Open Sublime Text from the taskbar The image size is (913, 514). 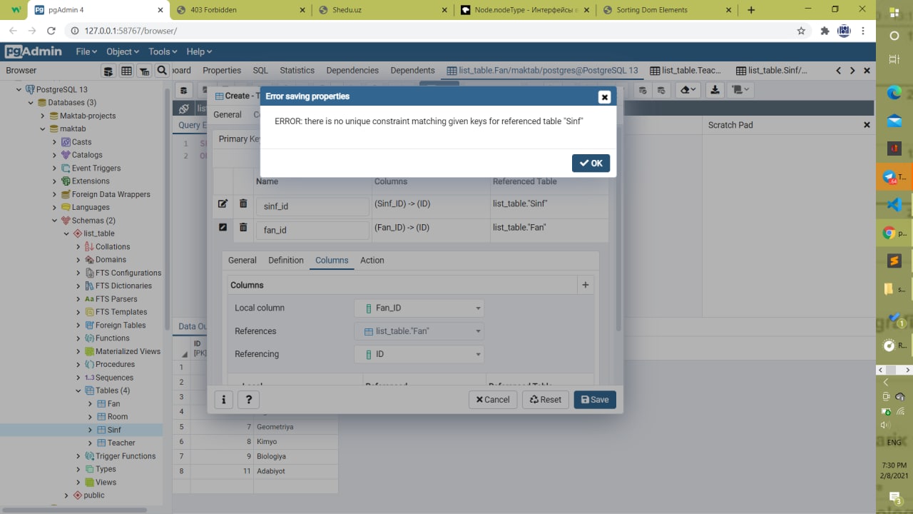point(894,261)
